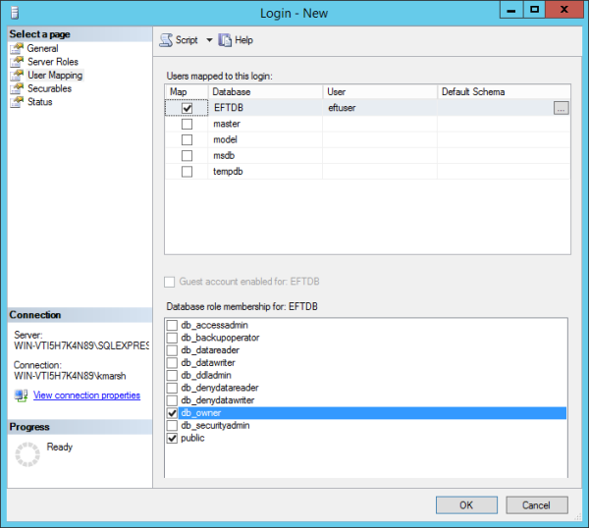Uncheck the EFTDB map checkbox
This screenshot has width=589, height=528.
pyautogui.click(x=187, y=108)
